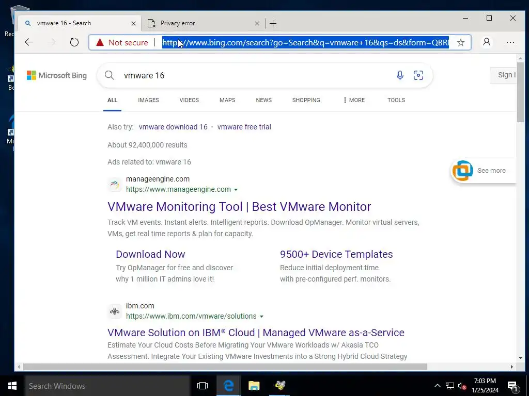
Task: Open the Windows Start menu
Action: [x=12, y=386]
